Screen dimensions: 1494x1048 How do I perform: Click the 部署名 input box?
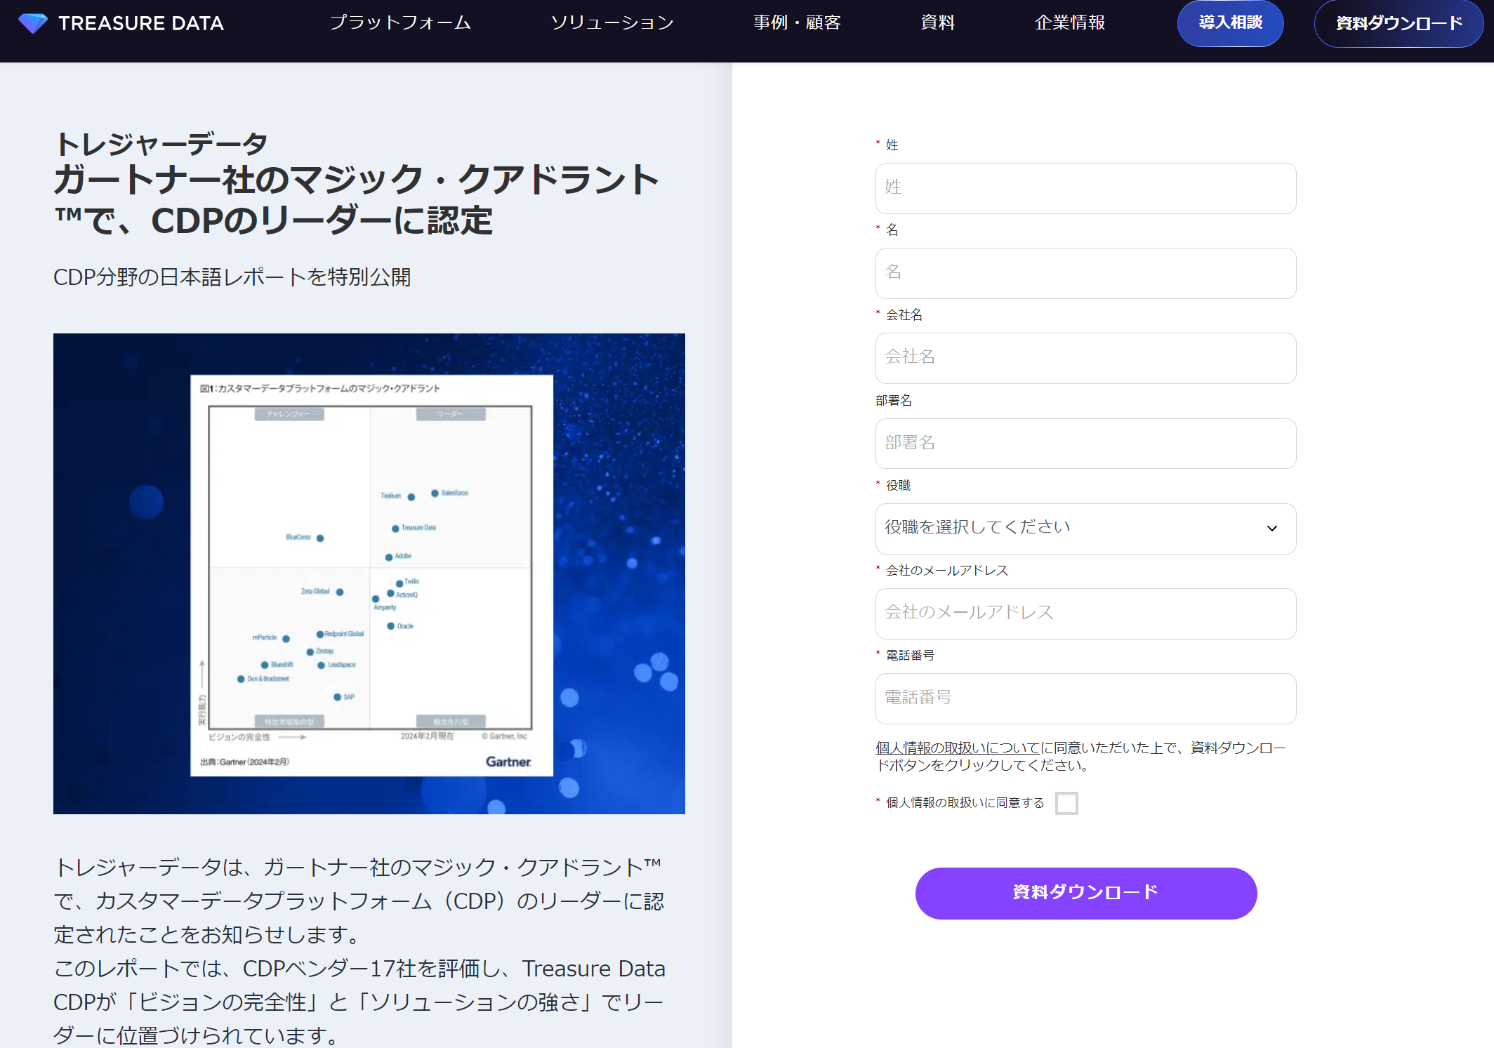1085,444
